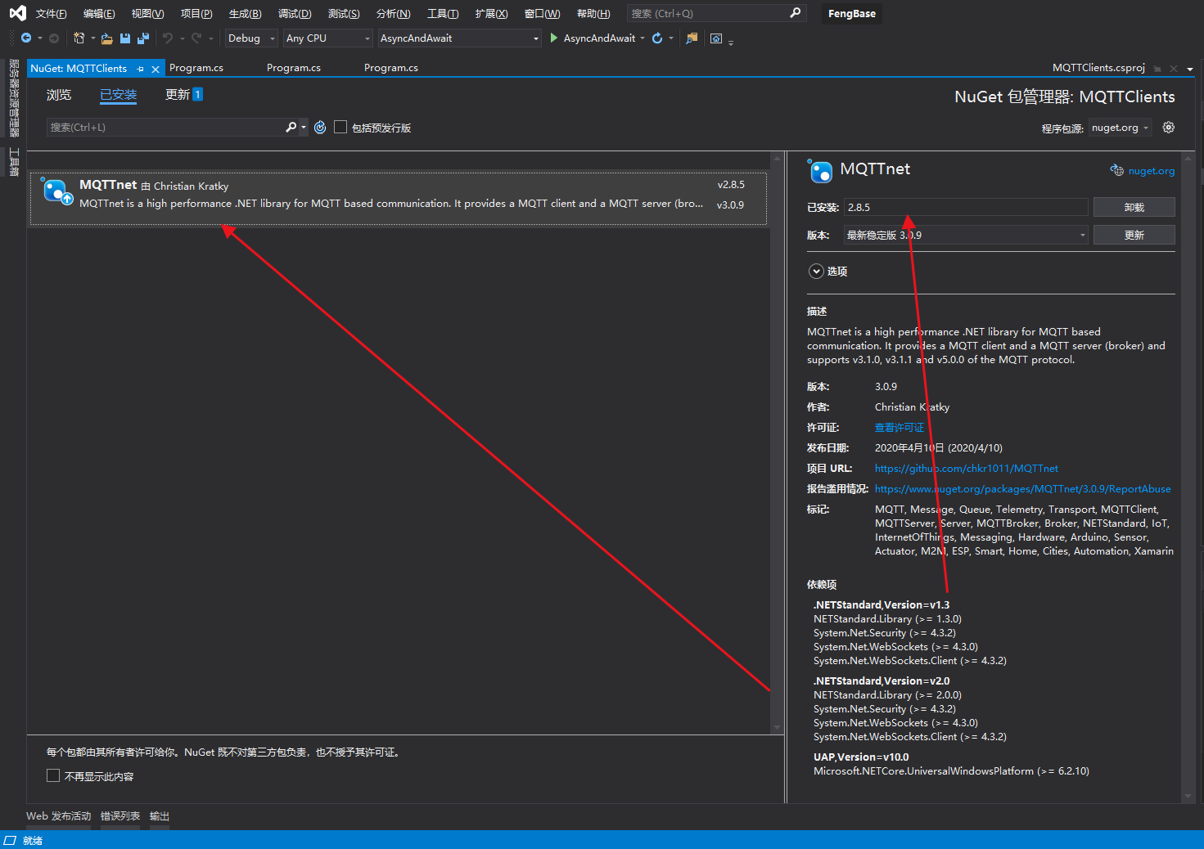Click the MQTTnet icon in details pane

[820, 170]
